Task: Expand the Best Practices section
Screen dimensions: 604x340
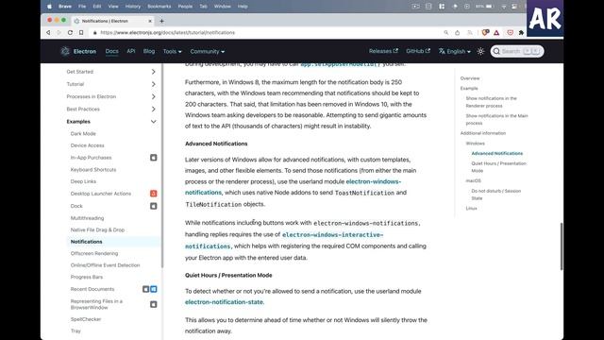Action: tap(153, 110)
